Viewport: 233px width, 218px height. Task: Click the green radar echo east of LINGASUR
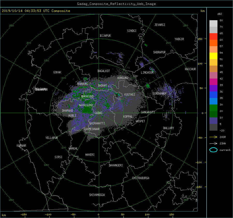click(x=152, y=69)
